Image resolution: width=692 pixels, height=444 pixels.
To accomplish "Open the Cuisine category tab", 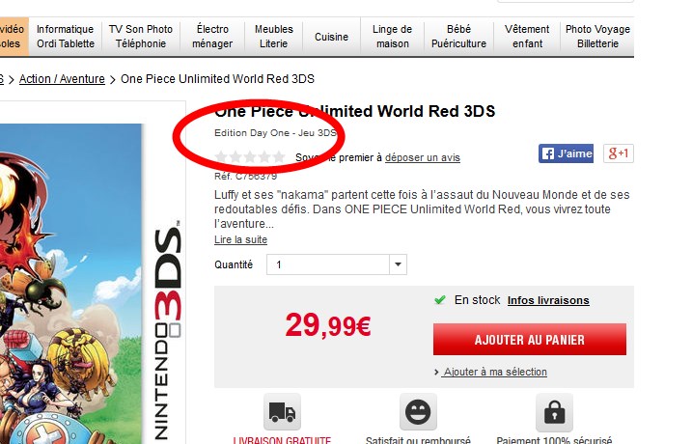I will click(x=331, y=37).
